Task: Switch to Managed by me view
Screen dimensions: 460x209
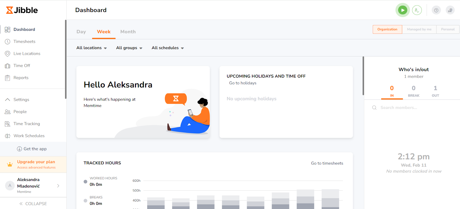Action: point(419,29)
